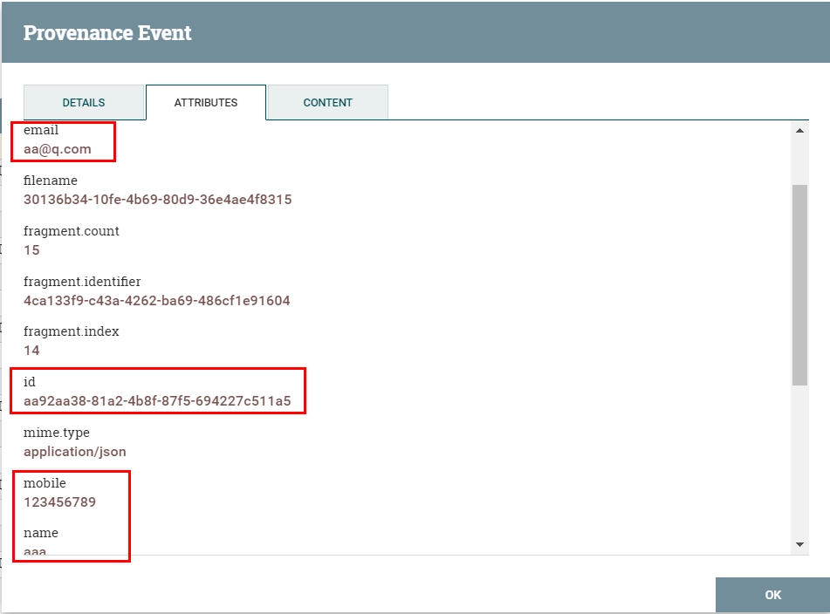Image resolution: width=830 pixels, height=614 pixels.
Task: Click the attributes list scrollbar thumb
Action: point(799,285)
